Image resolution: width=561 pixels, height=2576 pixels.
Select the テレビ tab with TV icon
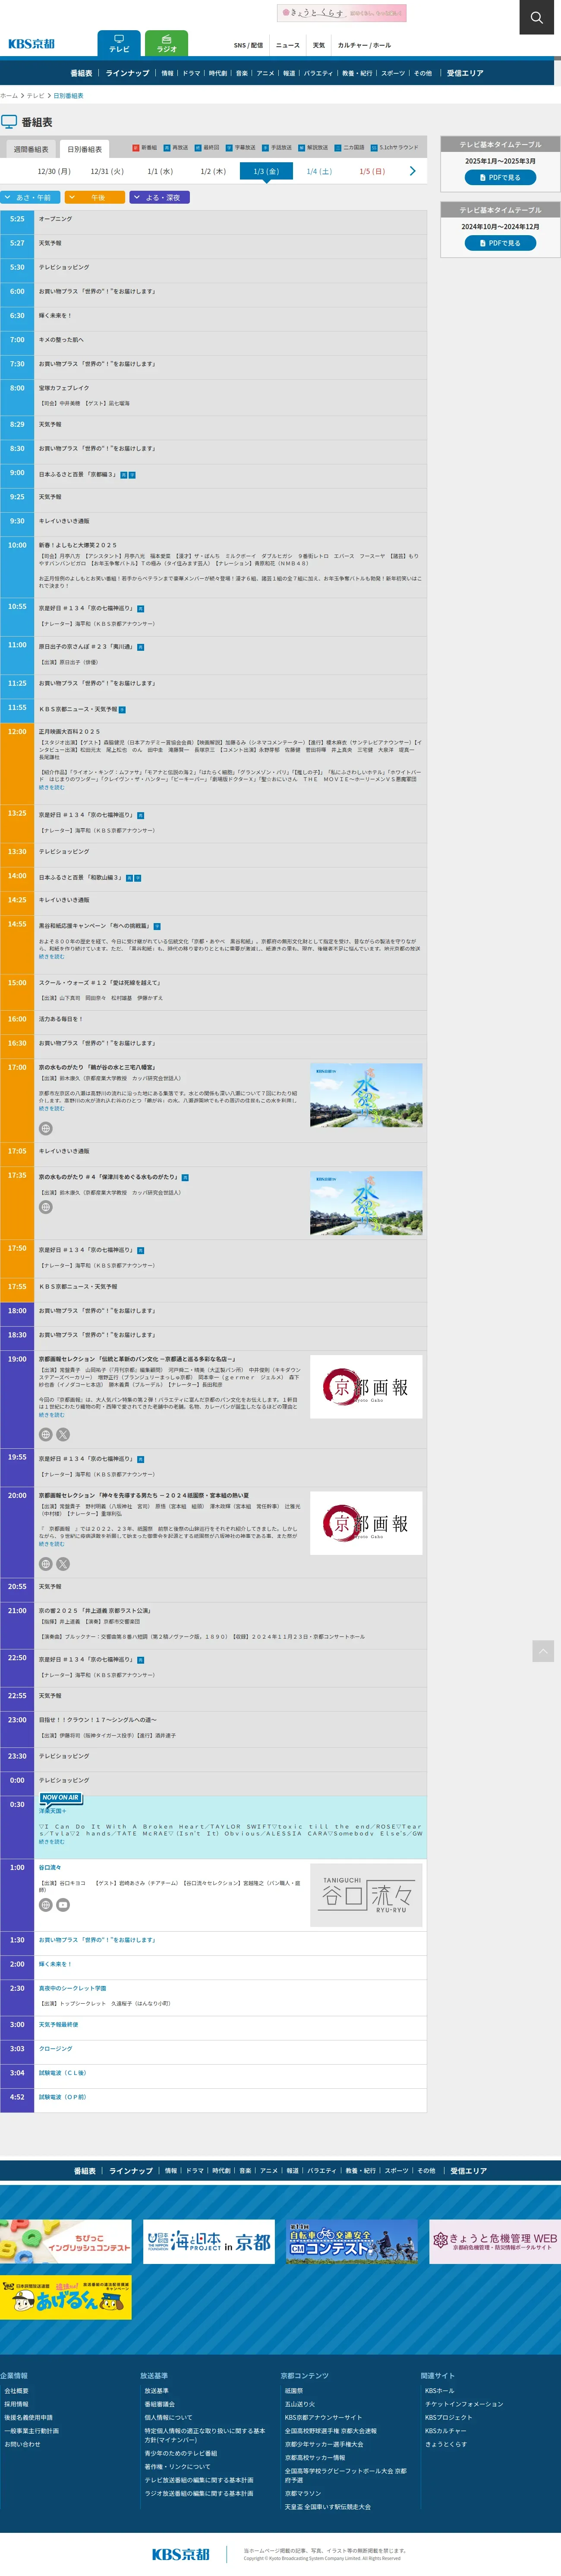[x=119, y=43]
